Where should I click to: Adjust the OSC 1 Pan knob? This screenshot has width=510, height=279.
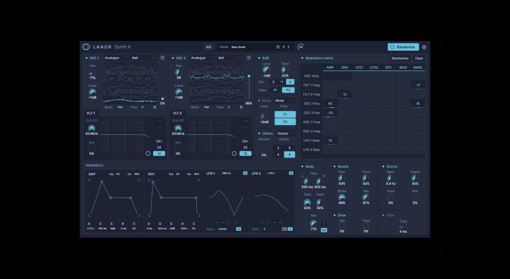pyautogui.click(x=91, y=73)
